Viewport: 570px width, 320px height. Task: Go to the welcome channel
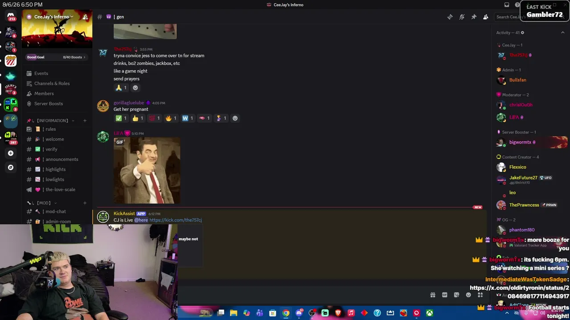click(57, 139)
